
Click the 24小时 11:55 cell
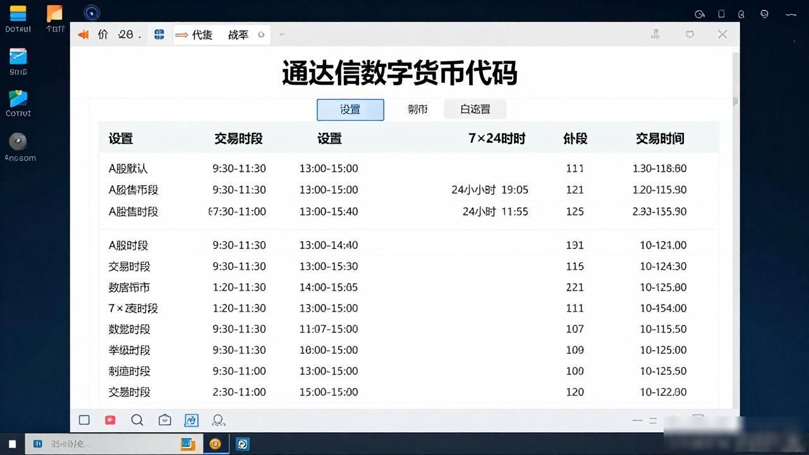pos(495,211)
